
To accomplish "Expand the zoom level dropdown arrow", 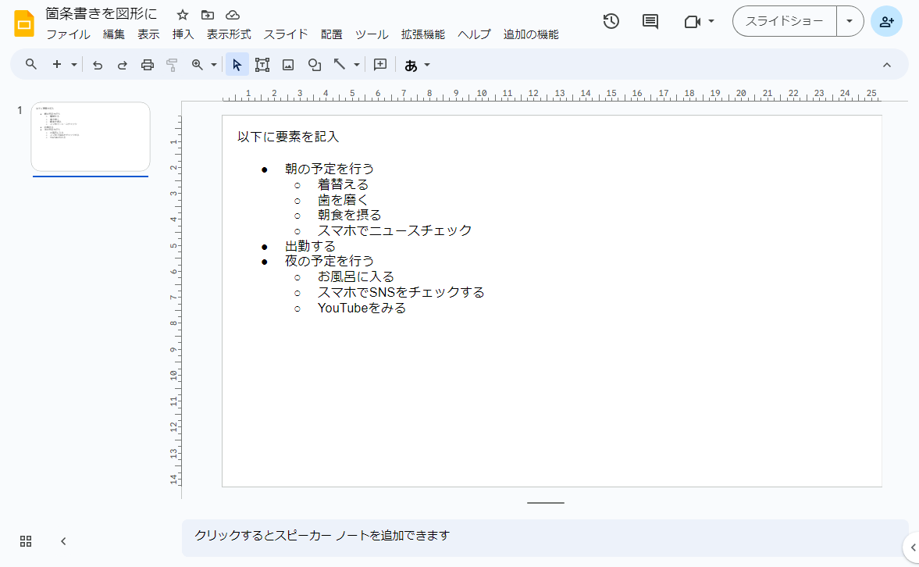I will [x=214, y=65].
